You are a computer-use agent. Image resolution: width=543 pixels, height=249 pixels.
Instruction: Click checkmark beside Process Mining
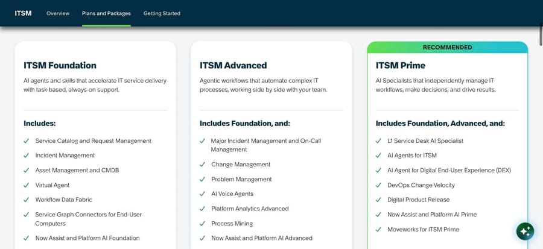(202, 224)
